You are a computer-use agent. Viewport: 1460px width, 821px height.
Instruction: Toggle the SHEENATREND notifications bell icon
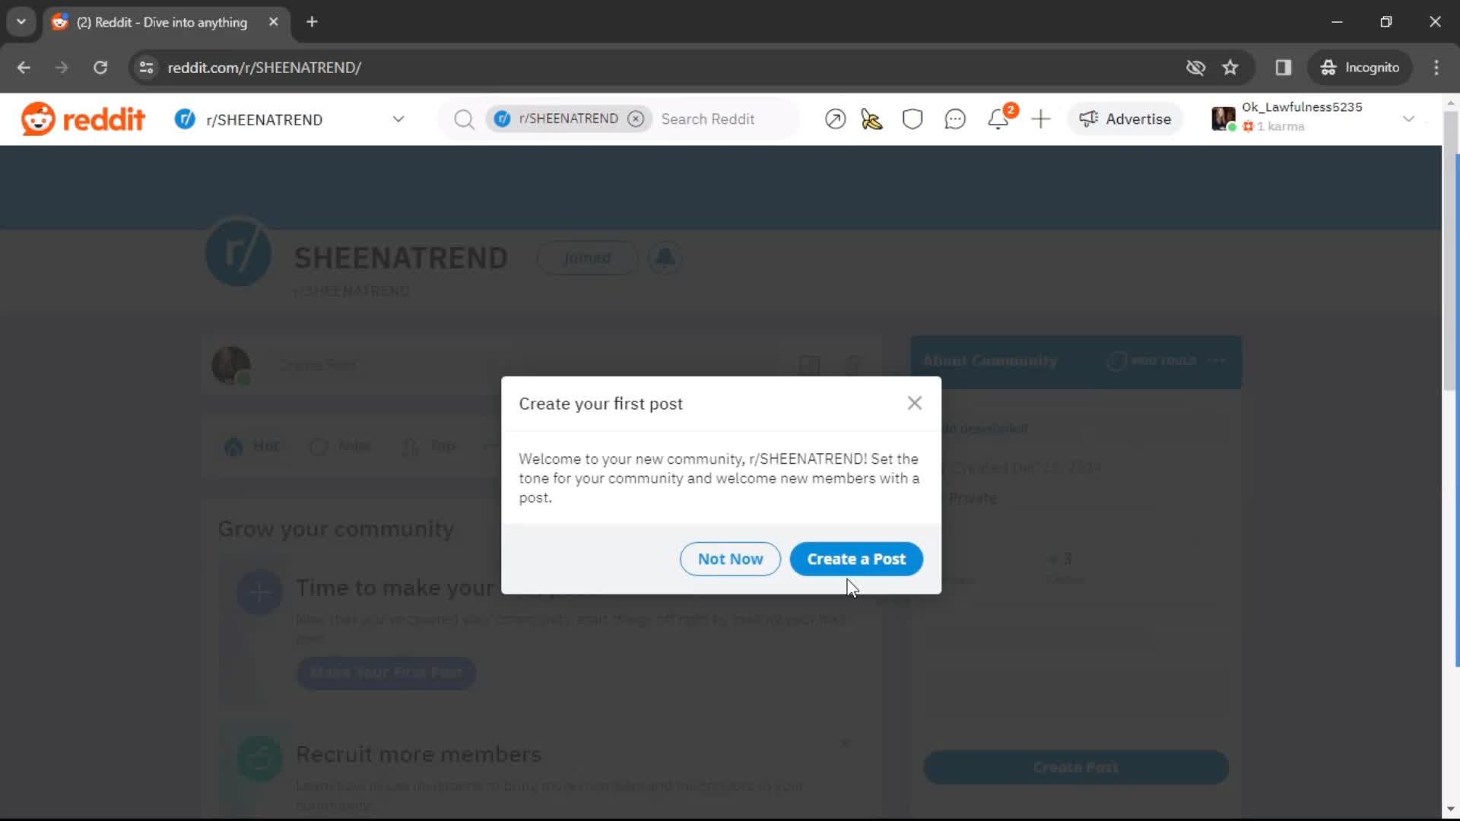pos(667,258)
